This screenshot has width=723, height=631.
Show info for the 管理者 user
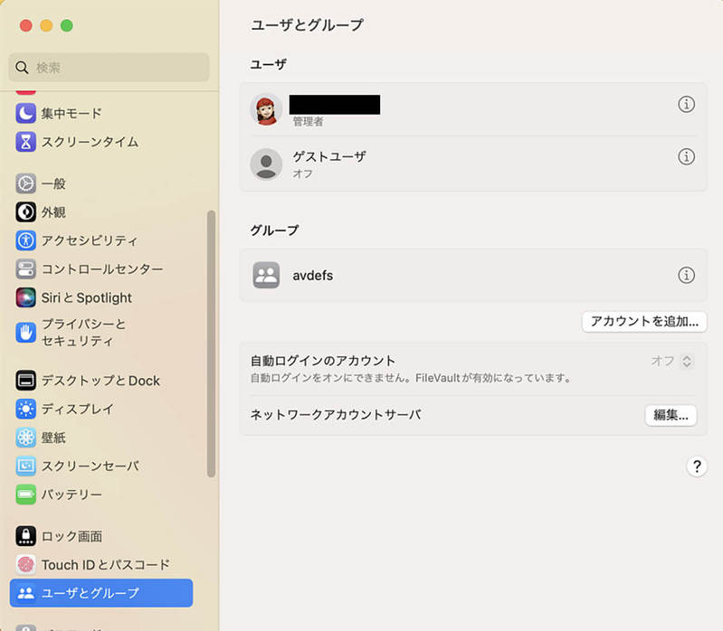click(686, 105)
